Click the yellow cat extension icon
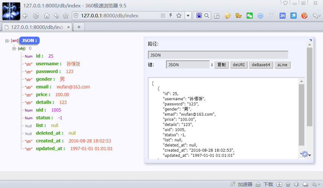 [239, 16]
